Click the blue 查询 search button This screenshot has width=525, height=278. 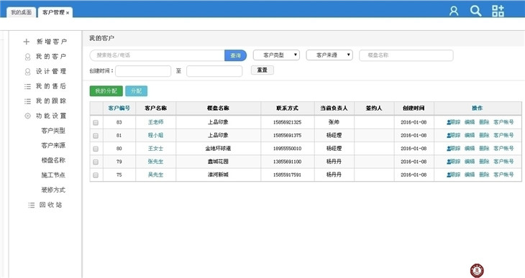(x=235, y=55)
